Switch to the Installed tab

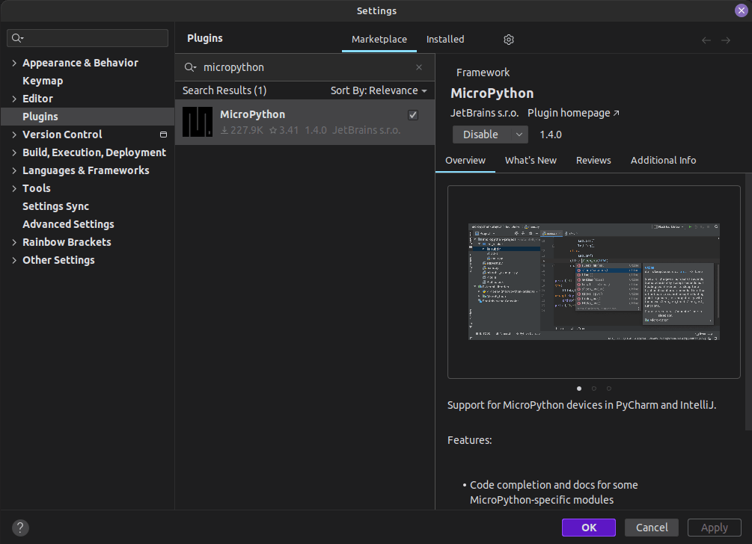(445, 40)
